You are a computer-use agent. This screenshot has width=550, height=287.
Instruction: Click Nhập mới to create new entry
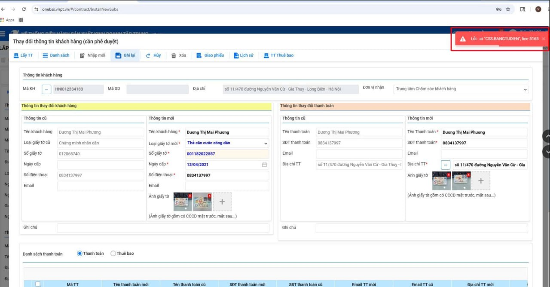(x=92, y=55)
